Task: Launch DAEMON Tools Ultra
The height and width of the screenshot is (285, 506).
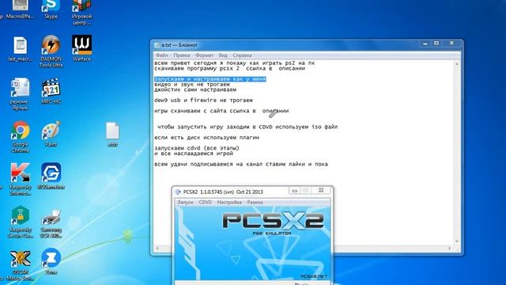Action: 51,51
